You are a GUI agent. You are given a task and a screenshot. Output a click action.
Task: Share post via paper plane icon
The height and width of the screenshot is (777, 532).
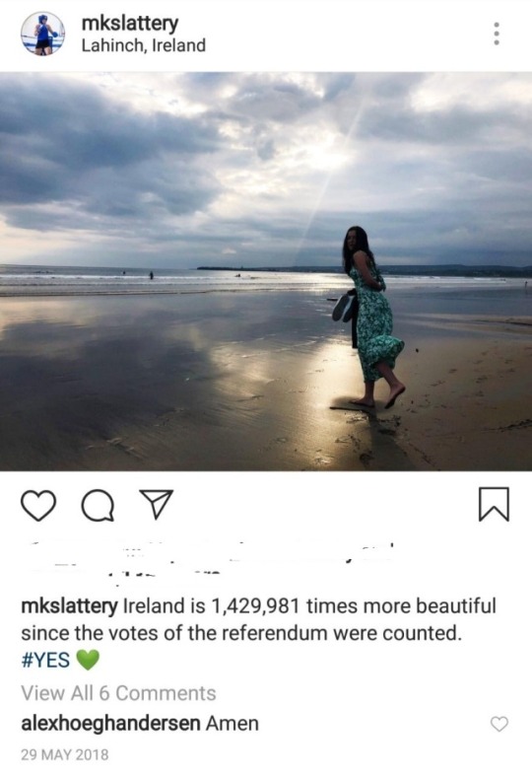click(x=157, y=504)
